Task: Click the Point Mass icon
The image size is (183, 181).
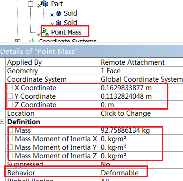Action: [45, 32]
